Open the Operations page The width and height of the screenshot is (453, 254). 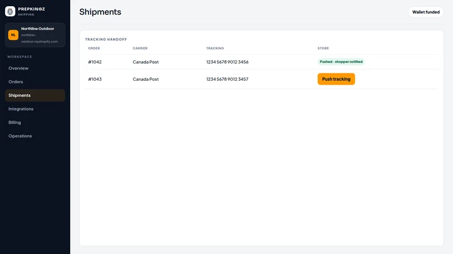tap(35, 136)
